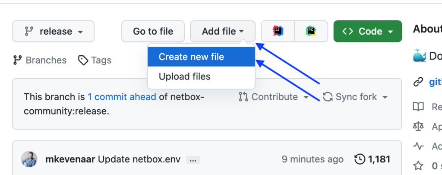Screen dimensions: 442x175
Task: Open the PyCharm icon button
Action: pyautogui.click(x=310, y=31)
